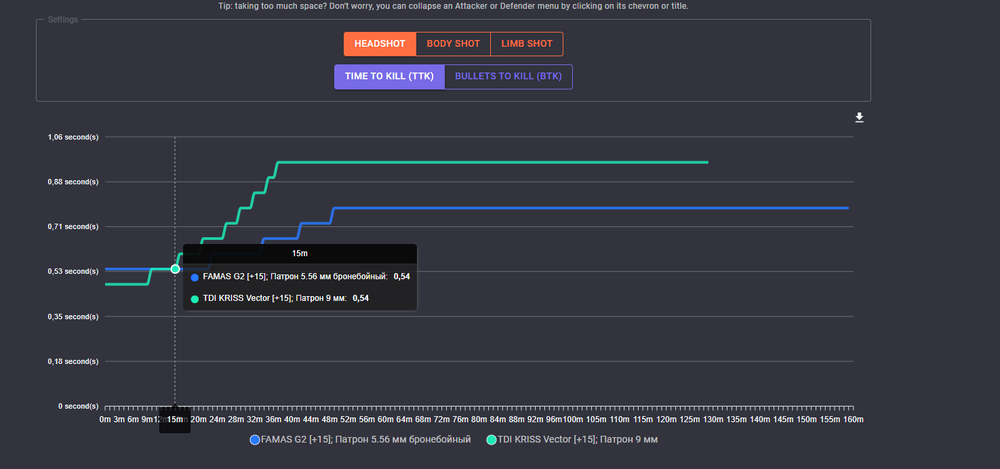Click the 24m distance axis label
The width and height of the screenshot is (1000, 469).
click(x=217, y=420)
